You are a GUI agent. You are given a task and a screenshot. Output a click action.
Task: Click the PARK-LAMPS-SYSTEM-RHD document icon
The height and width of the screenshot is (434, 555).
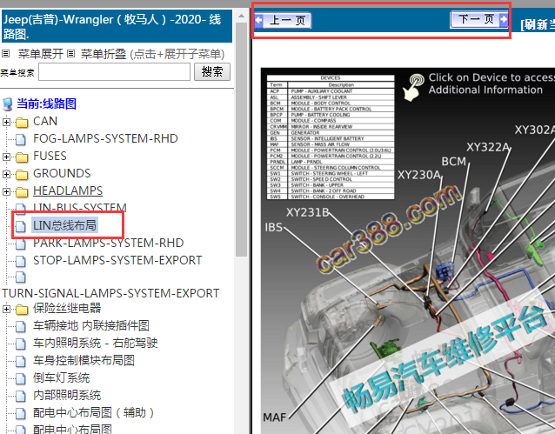[x=21, y=244]
